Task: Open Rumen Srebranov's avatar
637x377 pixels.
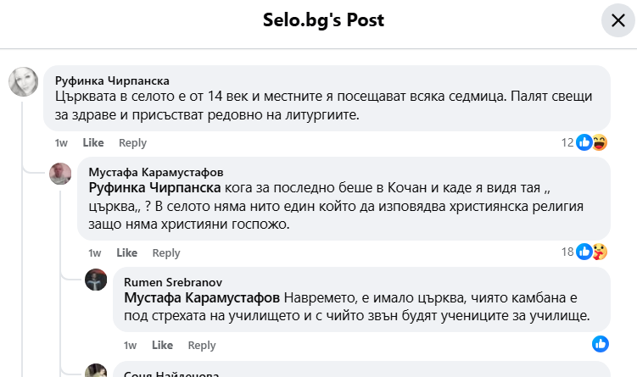Action: pos(96,280)
